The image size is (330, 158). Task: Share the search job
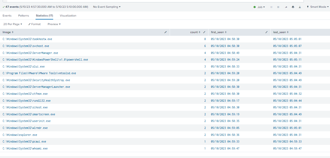[286, 7]
